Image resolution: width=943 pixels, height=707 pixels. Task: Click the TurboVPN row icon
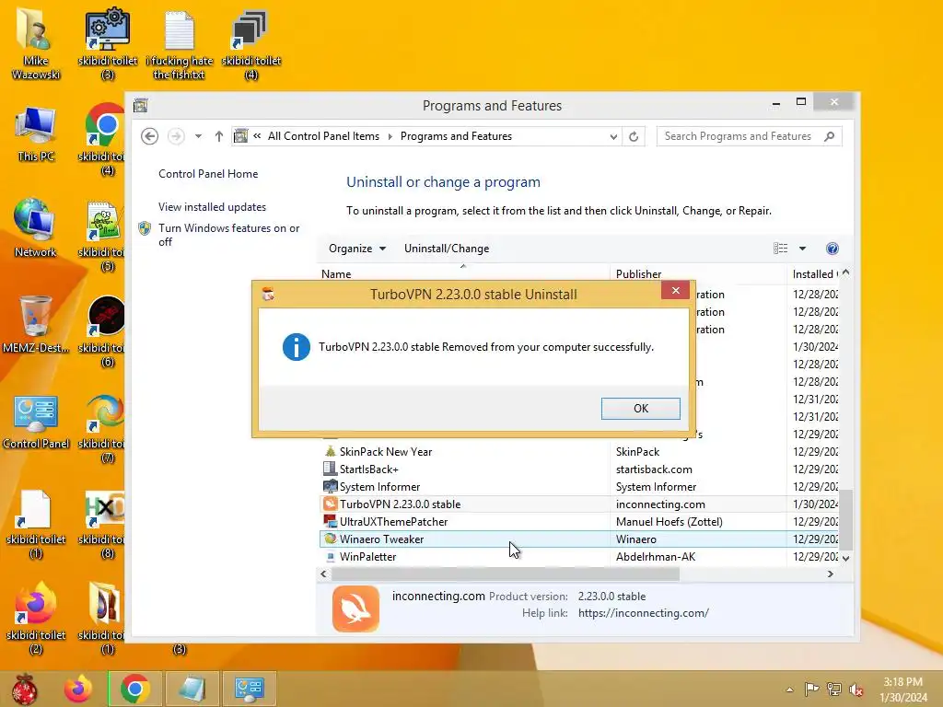click(330, 504)
